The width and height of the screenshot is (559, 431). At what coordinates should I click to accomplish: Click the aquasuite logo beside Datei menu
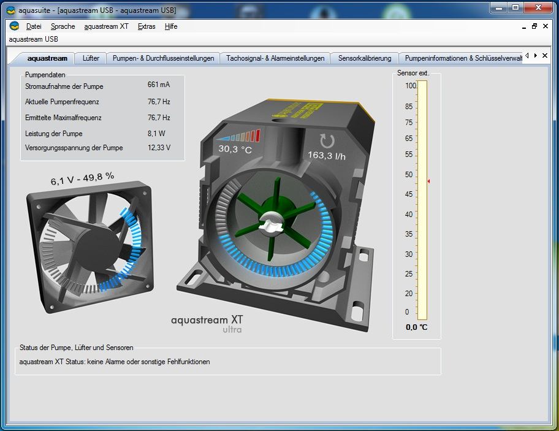click(x=14, y=26)
